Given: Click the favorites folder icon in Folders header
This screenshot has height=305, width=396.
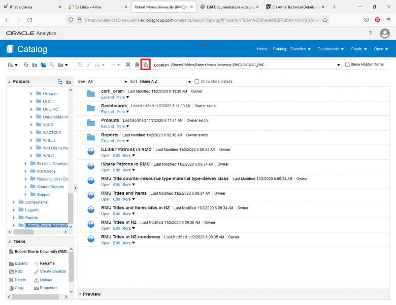Looking at the screenshot, I should click(x=69, y=82).
